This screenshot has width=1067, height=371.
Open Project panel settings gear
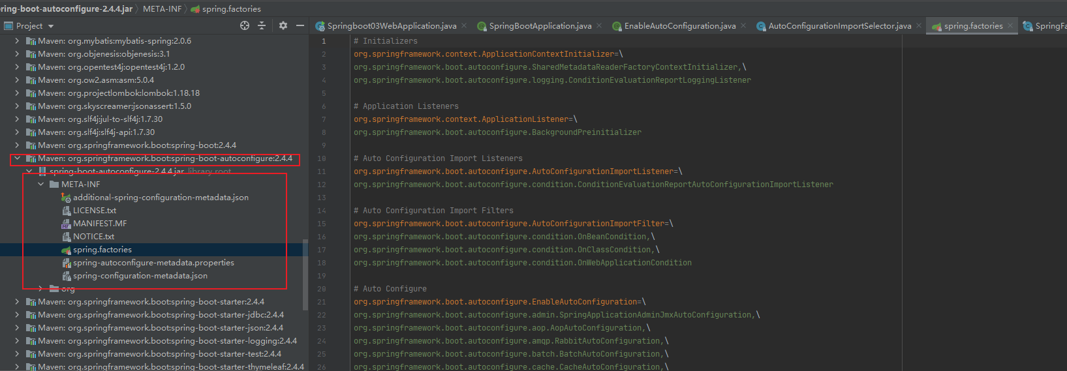283,25
